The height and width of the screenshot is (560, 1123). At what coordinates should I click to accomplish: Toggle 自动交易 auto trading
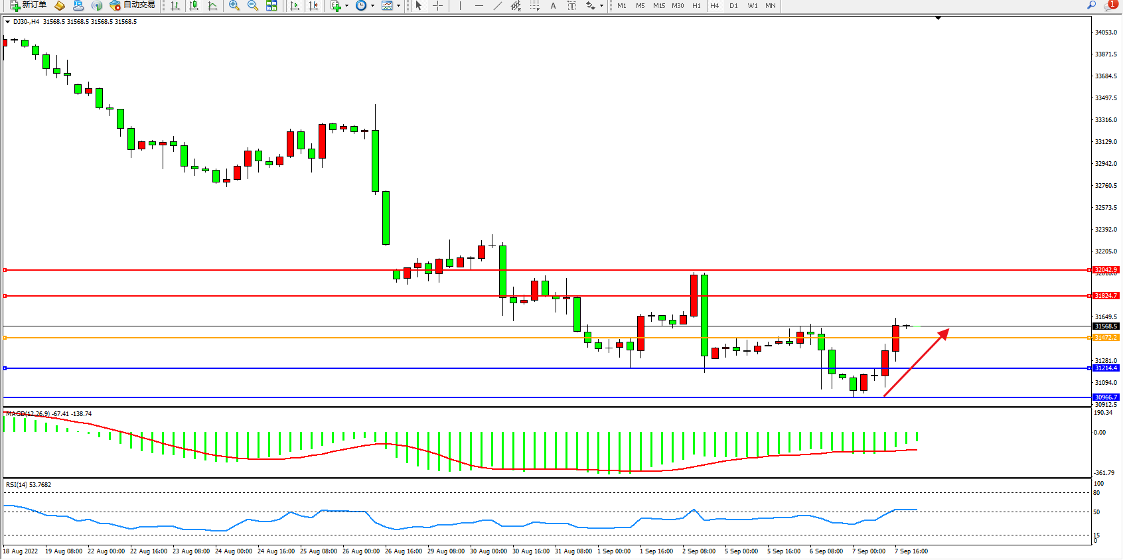tap(132, 5)
